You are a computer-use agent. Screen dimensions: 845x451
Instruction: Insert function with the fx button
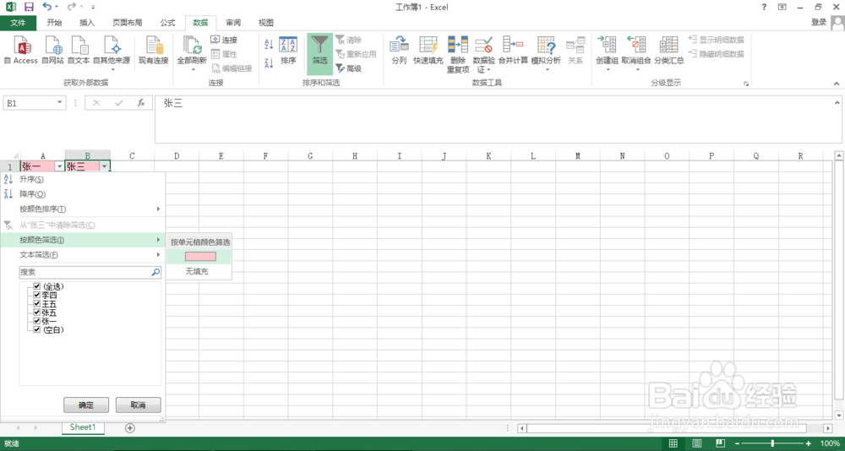[x=141, y=102]
